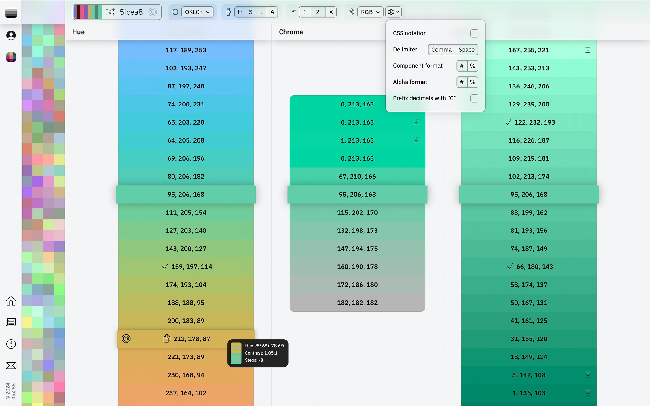This screenshot has width=650, height=406.
Task: Enable the CSS notation toggle
Action: pos(474,33)
